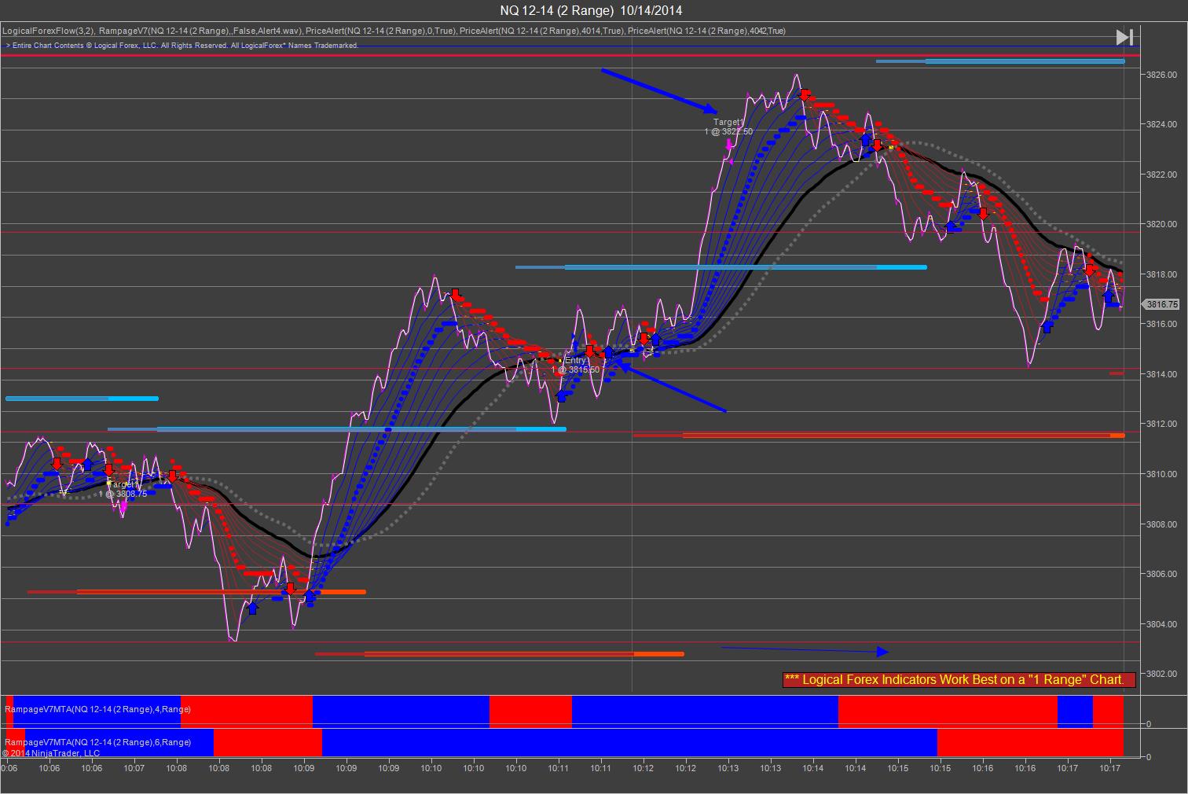Viewport: 1188px width, 794px height.
Task: Click the 3818.00 price axis label
Action: [x=1161, y=274]
